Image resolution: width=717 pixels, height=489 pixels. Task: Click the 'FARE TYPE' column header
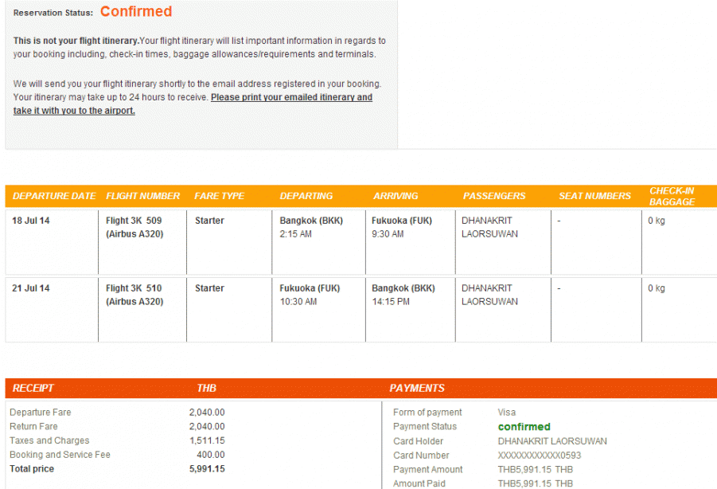coord(219,196)
